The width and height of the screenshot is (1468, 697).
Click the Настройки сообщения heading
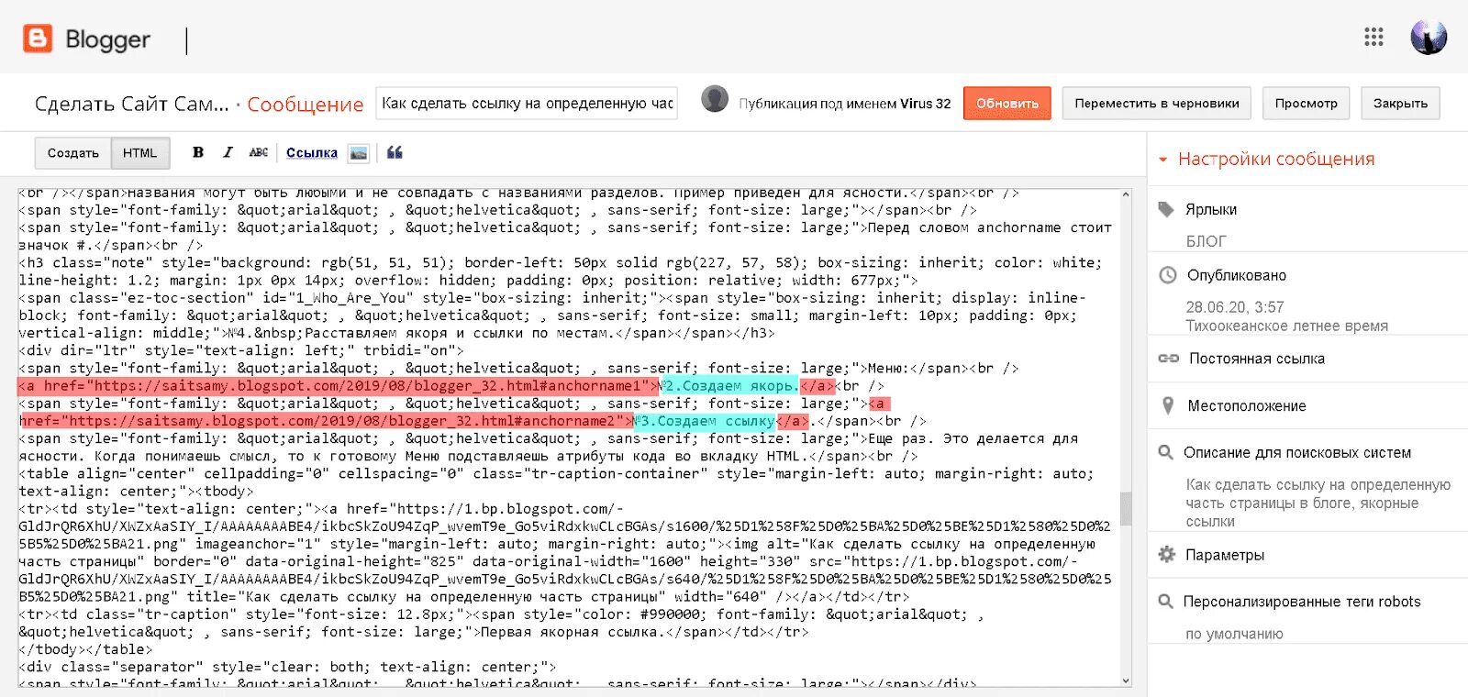click(1276, 159)
